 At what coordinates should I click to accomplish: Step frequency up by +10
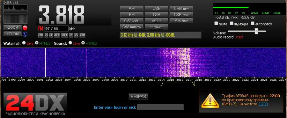click(x=82, y=35)
